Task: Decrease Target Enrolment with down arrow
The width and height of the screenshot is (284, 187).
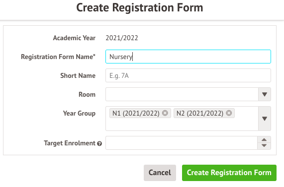Action: coord(264,146)
